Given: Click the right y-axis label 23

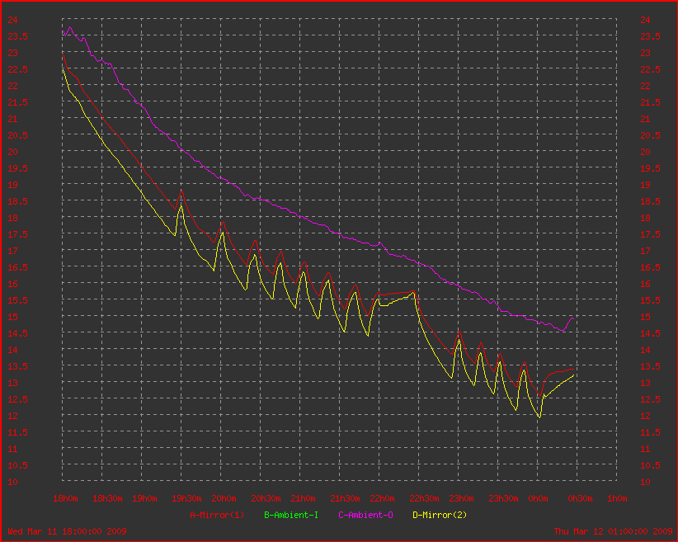Looking at the screenshot, I should 645,53.
